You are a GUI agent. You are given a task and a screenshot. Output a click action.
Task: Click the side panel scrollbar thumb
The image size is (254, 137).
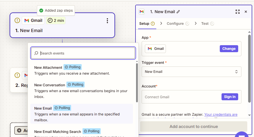[x=249, y=68]
